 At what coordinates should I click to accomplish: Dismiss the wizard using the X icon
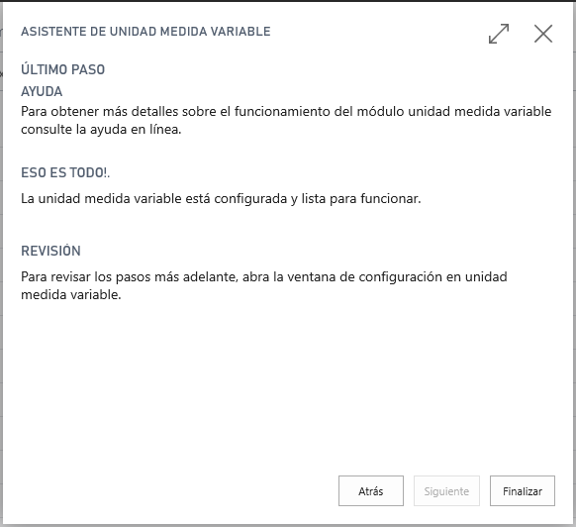[543, 34]
